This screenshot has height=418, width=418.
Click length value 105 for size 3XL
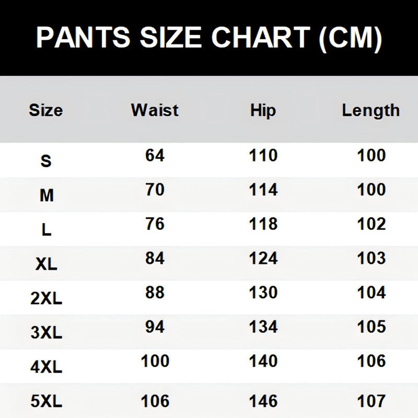[371, 327]
